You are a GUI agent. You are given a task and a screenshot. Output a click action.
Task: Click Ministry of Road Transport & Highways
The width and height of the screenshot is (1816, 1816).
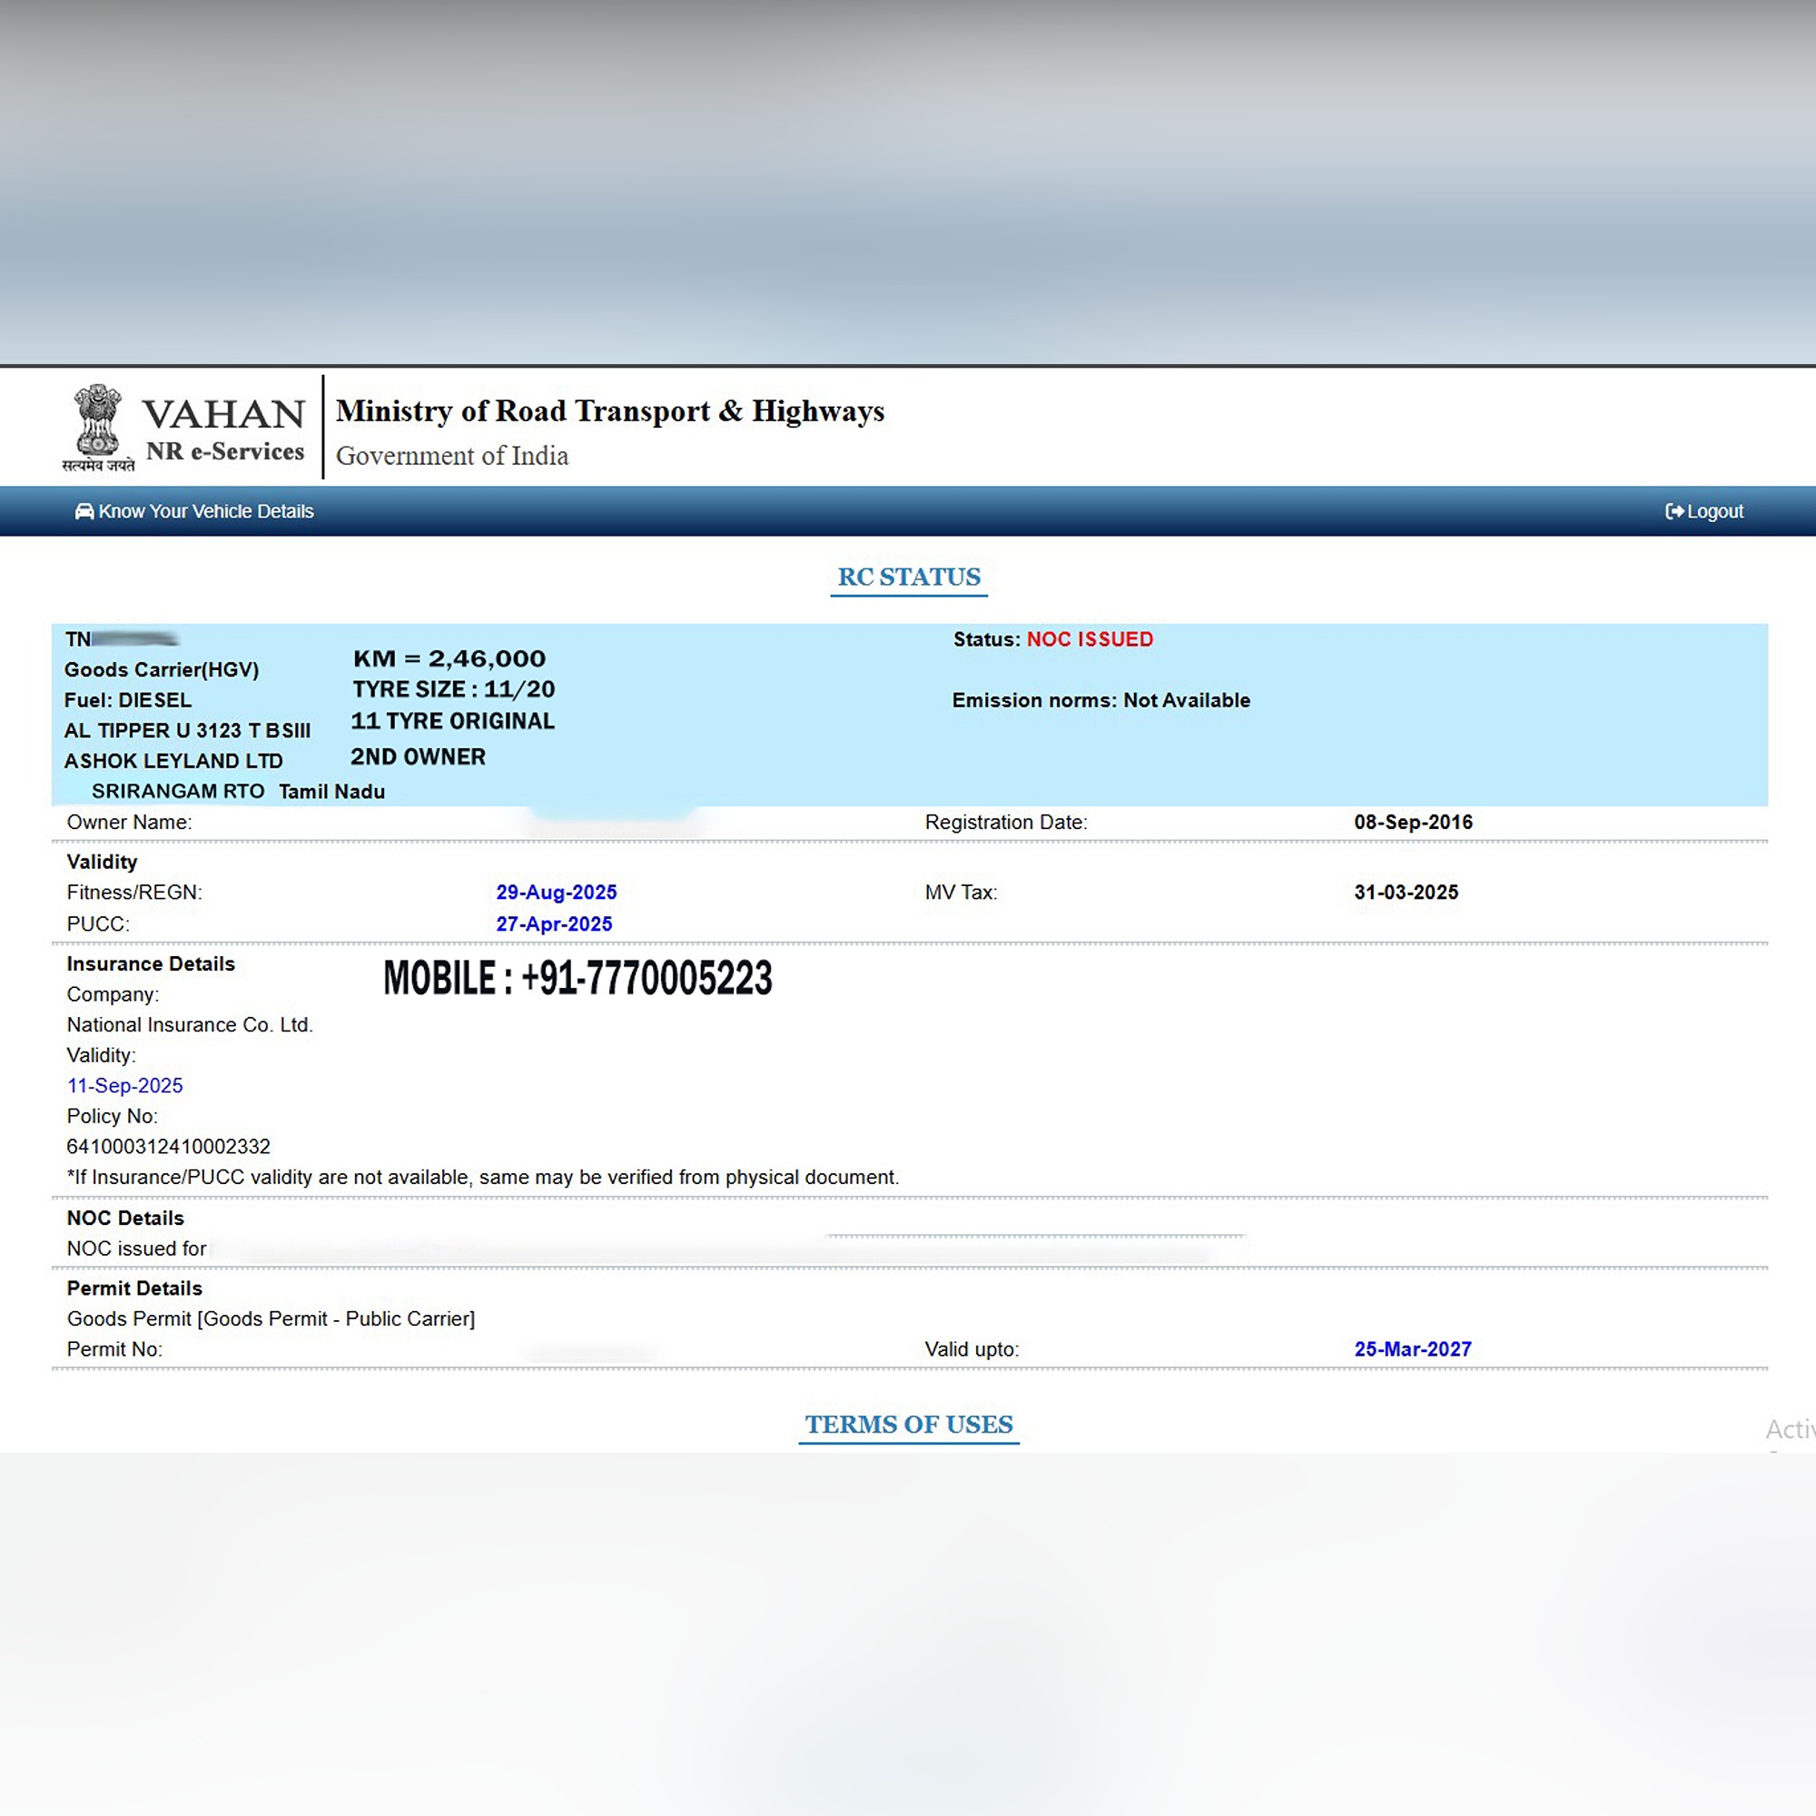point(610,411)
